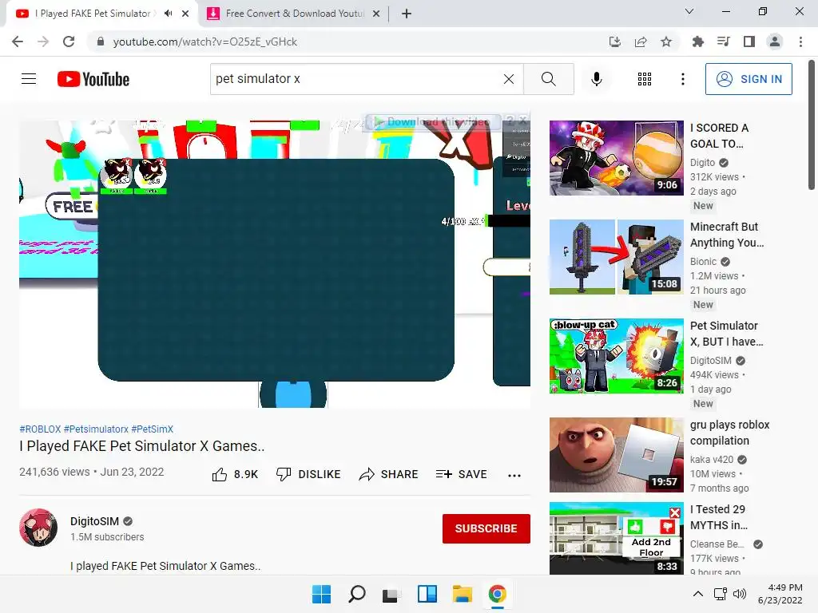Save the video to a playlist
Image resolution: width=818 pixels, height=613 pixels.
pyautogui.click(x=462, y=474)
